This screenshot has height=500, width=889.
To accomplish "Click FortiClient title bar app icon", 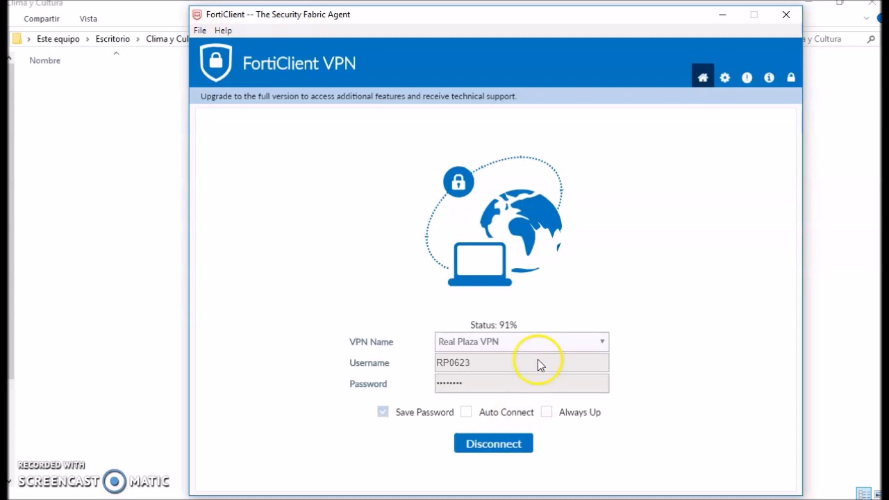I will pos(197,15).
